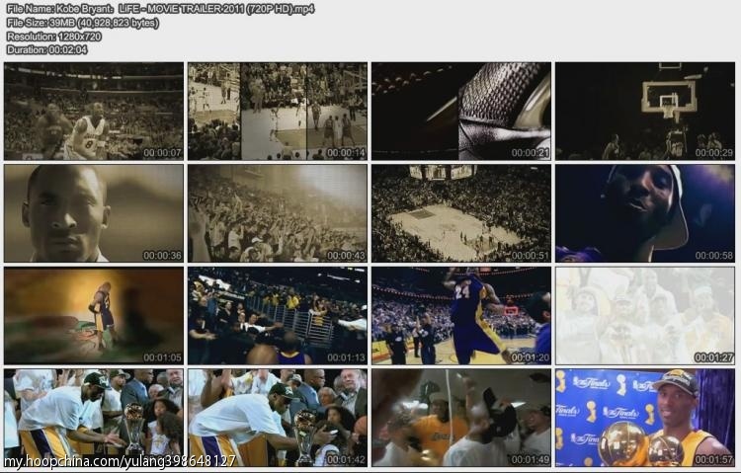Open the basketball close-up thumbnail at 00:00:21
Image resolution: width=741 pixels, height=473 pixels.
(461, 112)
